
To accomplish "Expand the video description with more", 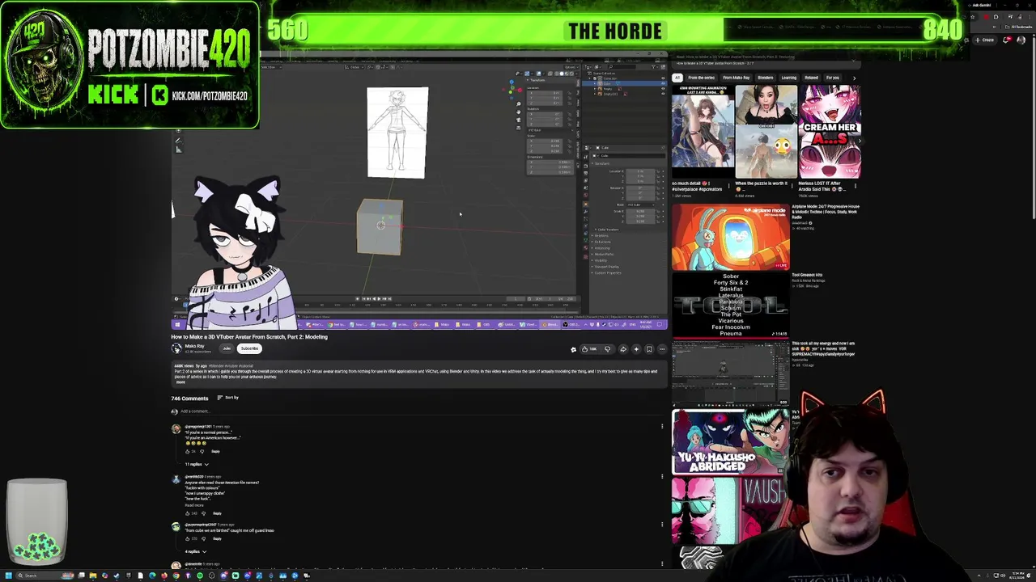I will (x=180, y=382).
